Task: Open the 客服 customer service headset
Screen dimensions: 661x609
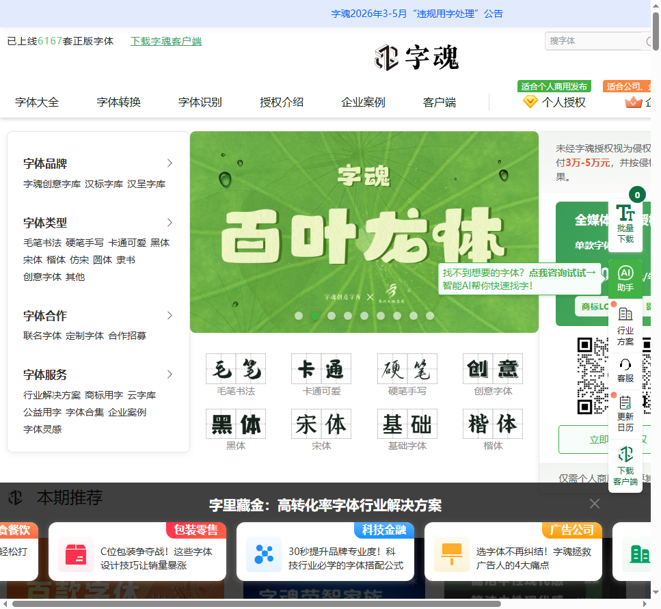Action: (625, 370)
